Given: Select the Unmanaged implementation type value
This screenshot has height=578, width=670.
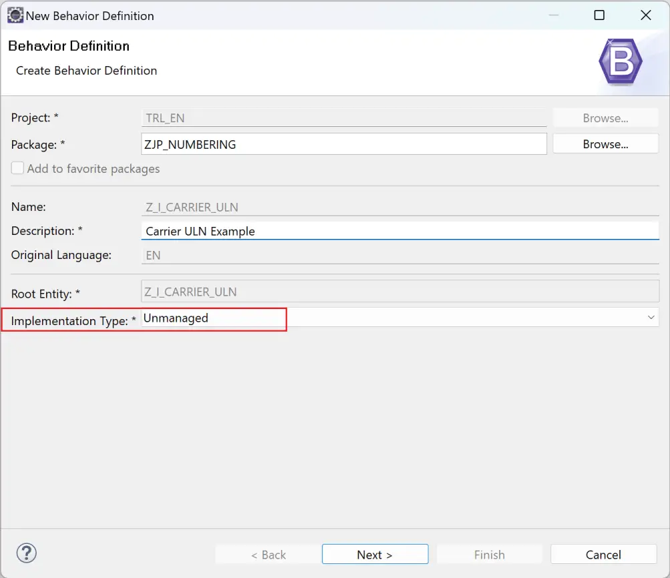Looking at the screenshot, I should coord(176,318).
